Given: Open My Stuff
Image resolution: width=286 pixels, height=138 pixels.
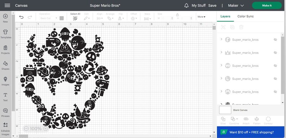Looking at the screenshot, I should (198, 5).
